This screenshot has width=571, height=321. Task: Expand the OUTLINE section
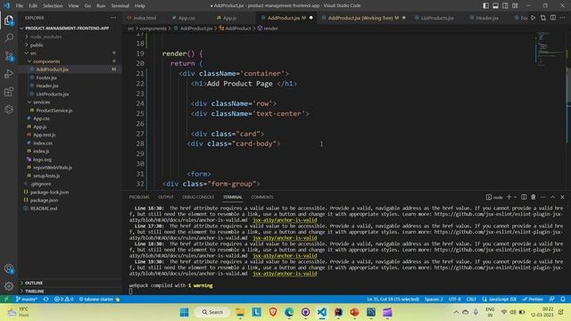pos(34,283)
